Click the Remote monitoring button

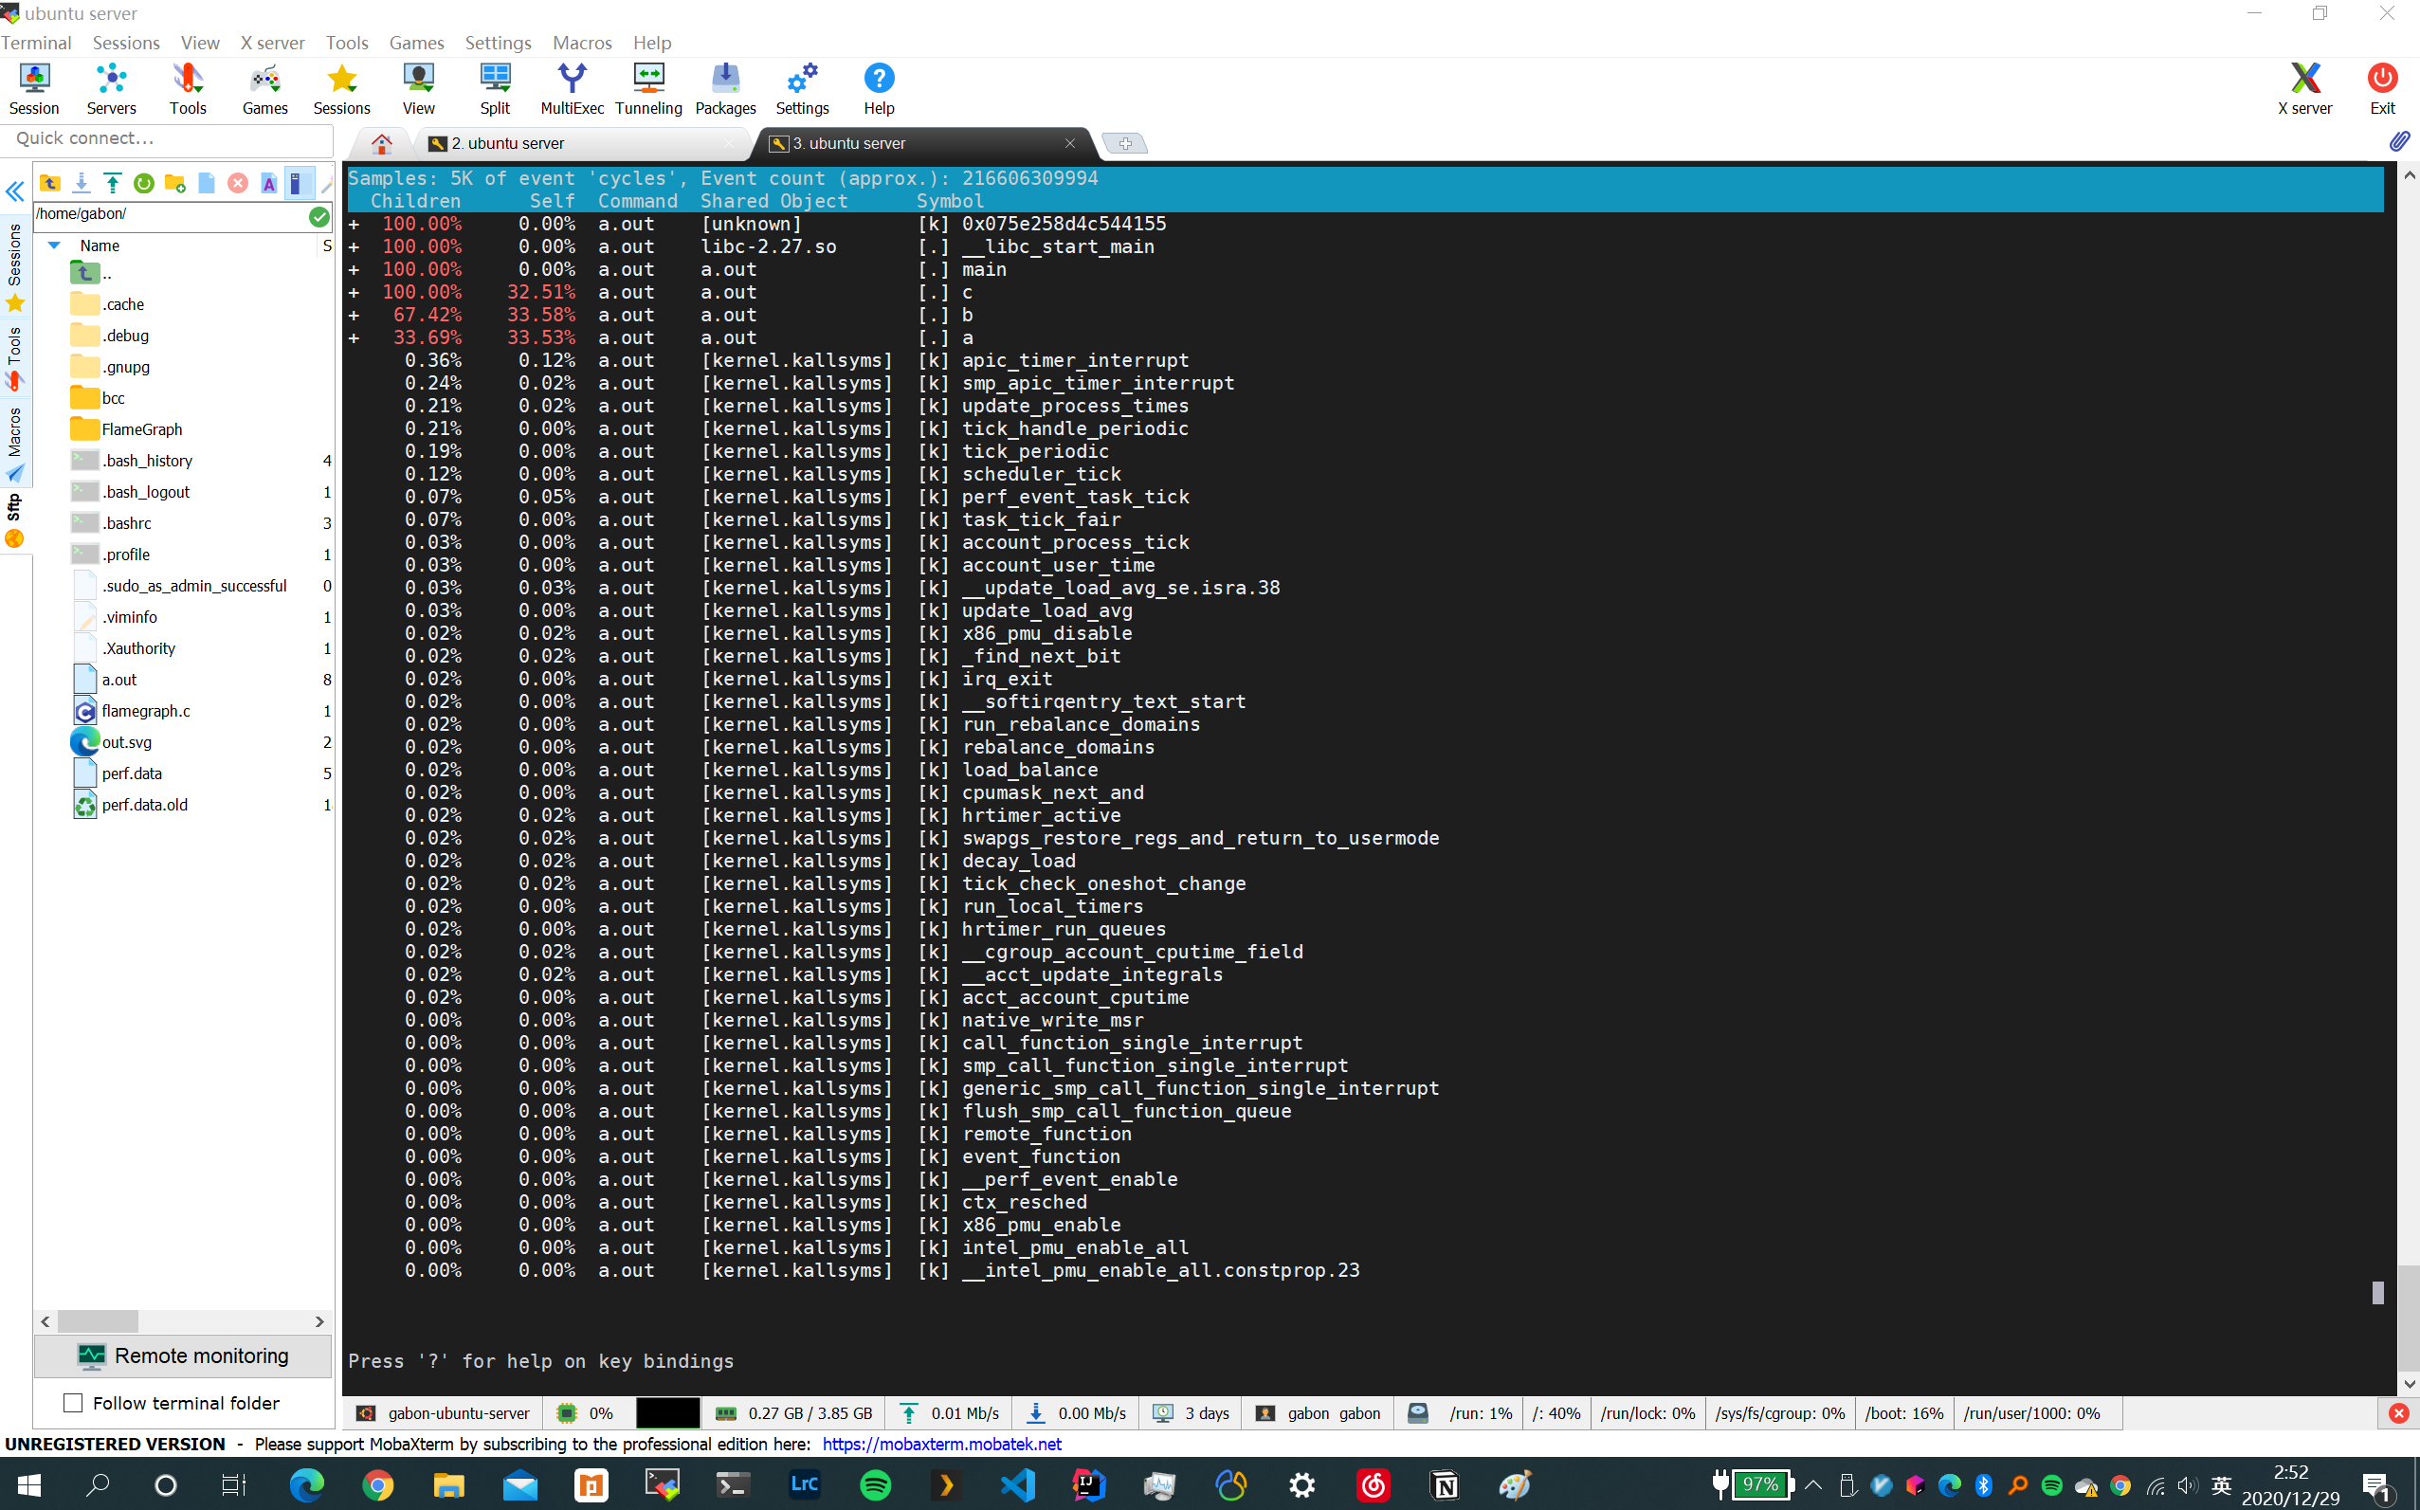pyautogui.click(x=184, y=1356)
